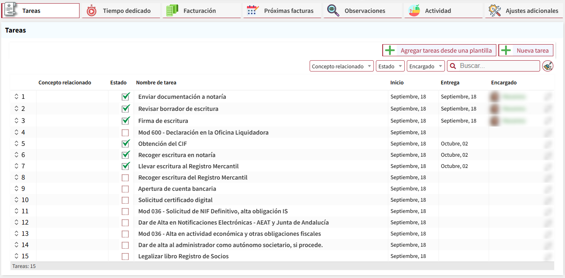
Task: Expand the Estado filter dropdown
Action: pos(390,66)
